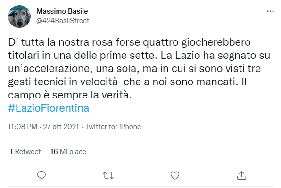Viewport: 281px width, 188px height.
Task: Open the share tweet icon
Action: (241, 175)
